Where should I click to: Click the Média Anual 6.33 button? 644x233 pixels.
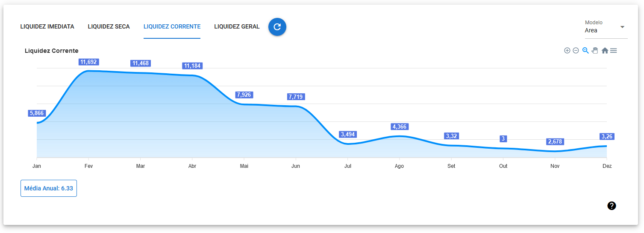tap(49, 188)
